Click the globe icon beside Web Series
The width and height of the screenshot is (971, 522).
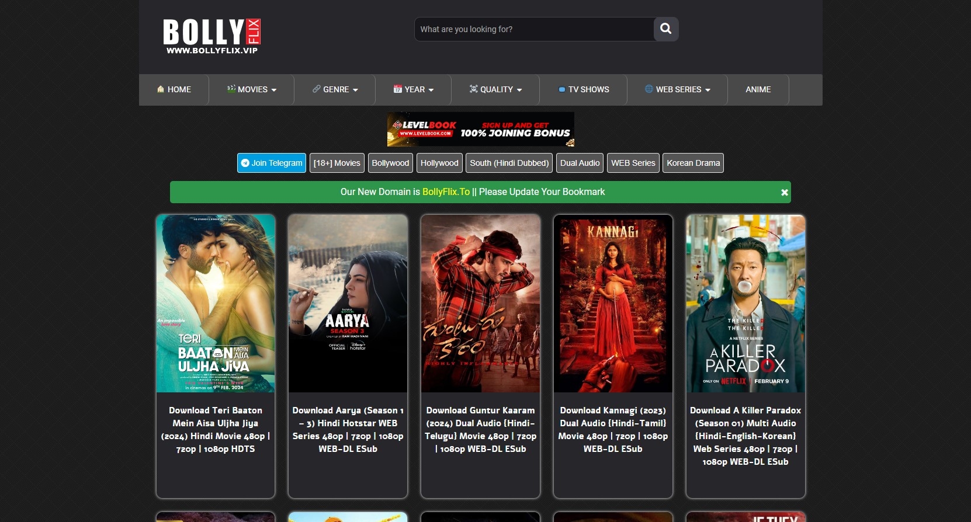[649, 89]
